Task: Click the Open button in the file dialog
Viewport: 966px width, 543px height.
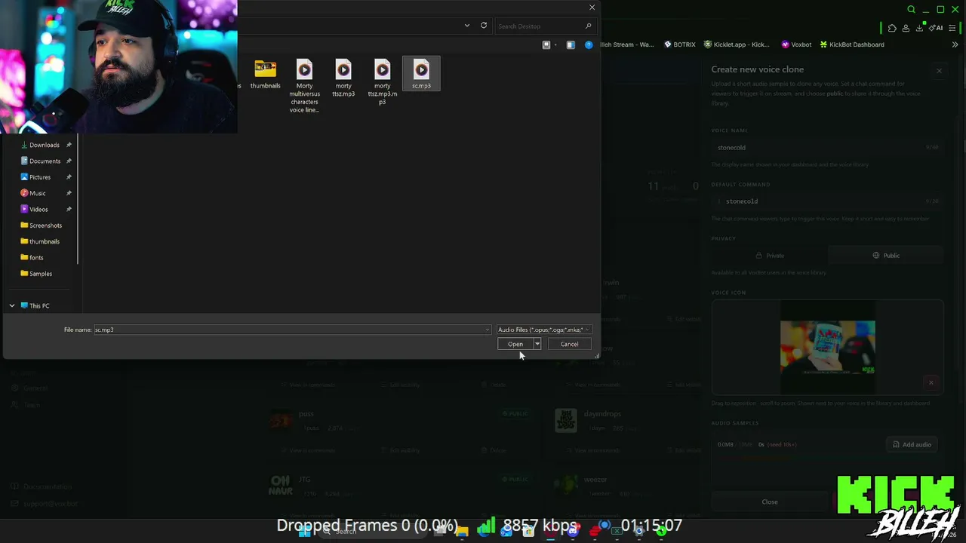Action: 515,344
